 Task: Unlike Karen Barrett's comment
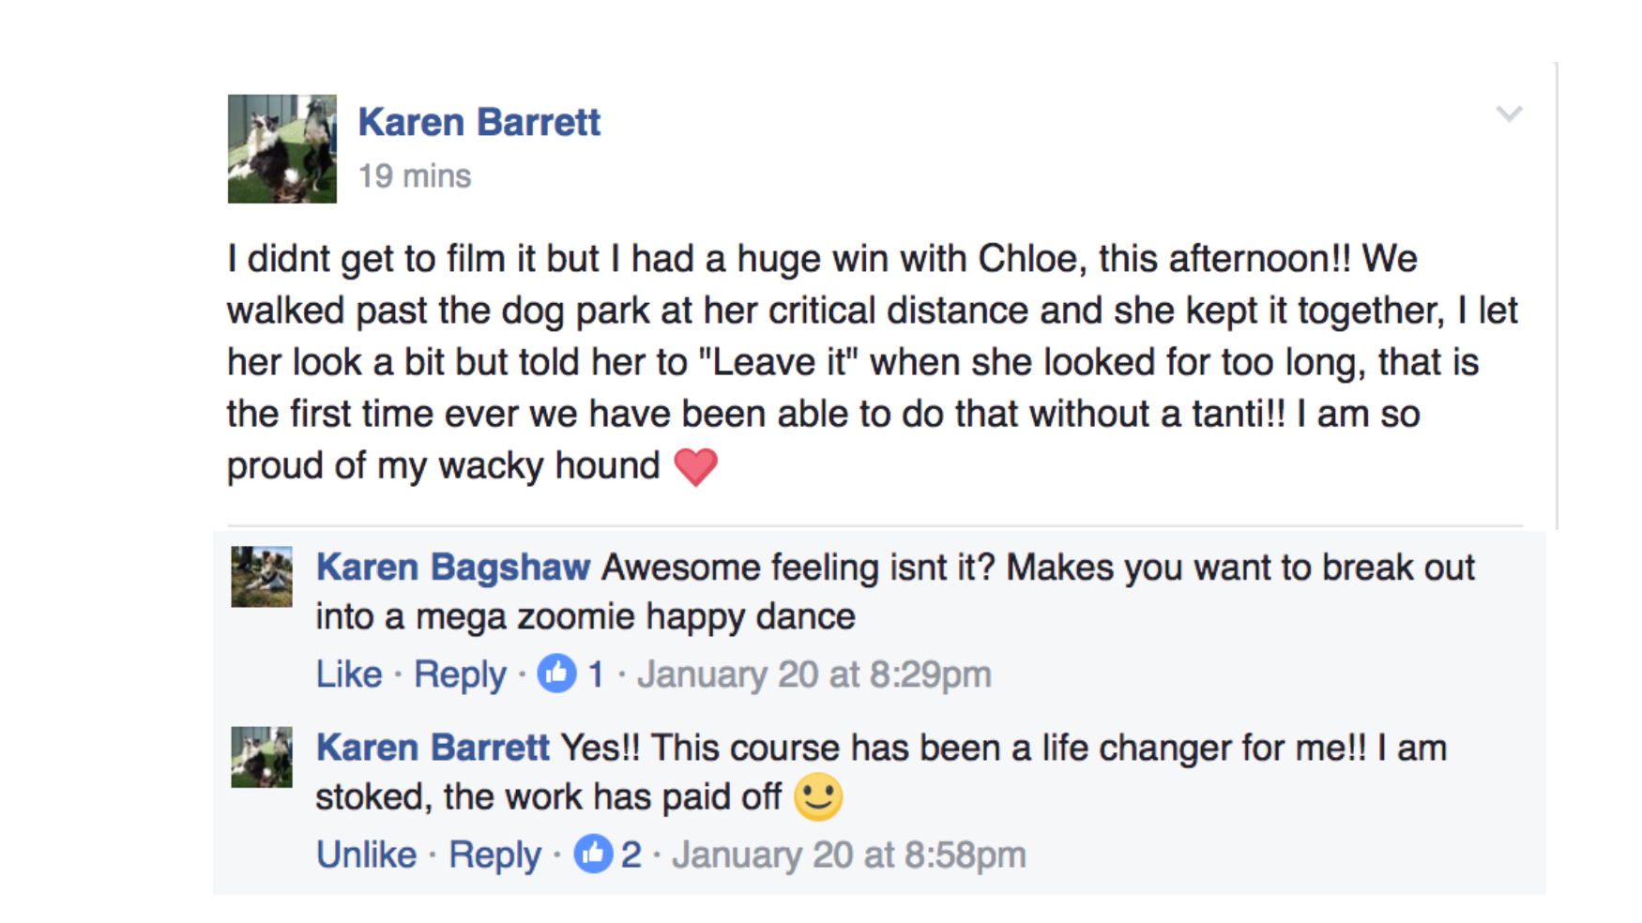[x=366, y=855]
